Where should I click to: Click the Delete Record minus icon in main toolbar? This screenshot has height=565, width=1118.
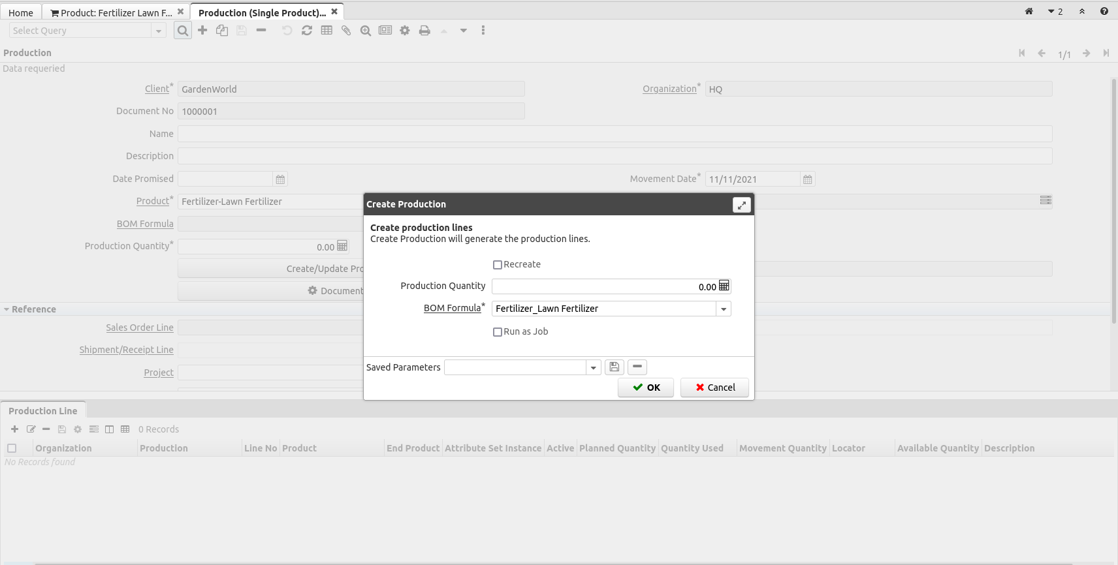coord(261,30)
